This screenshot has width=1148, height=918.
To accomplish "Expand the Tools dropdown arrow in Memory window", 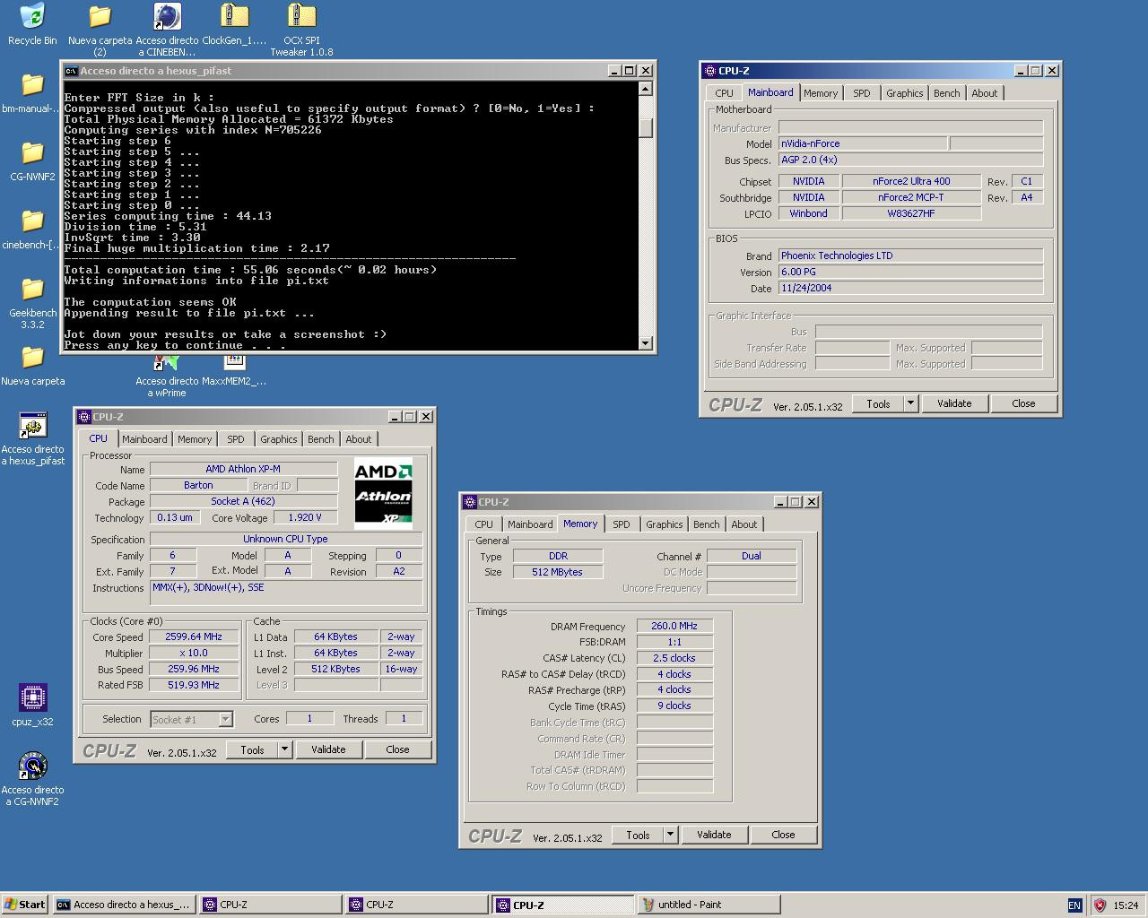I will pos(670,835).
